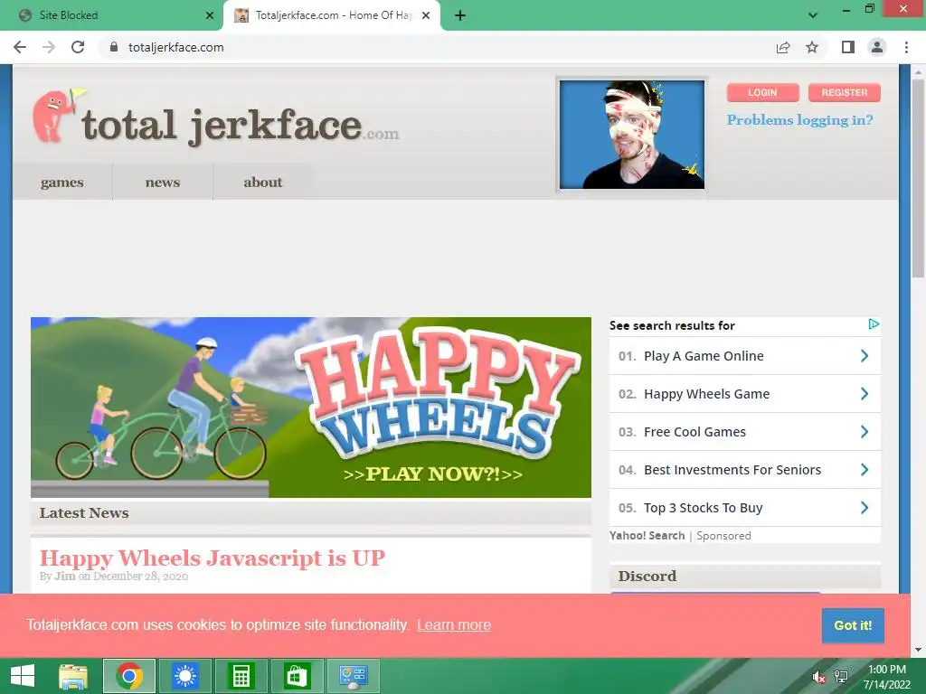The width and height of the screenshot is (926, 694).
Task: Open the browser side panel icon
Action: pos(848,47)
